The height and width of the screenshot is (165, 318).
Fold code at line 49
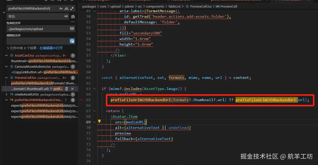pos(94,11)
